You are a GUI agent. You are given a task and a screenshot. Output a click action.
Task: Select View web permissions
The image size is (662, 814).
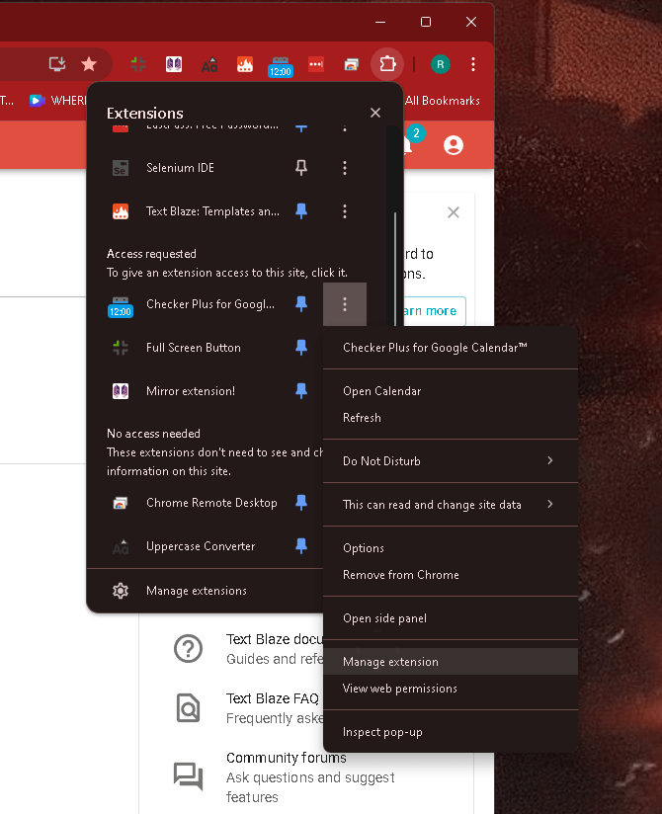451,689
